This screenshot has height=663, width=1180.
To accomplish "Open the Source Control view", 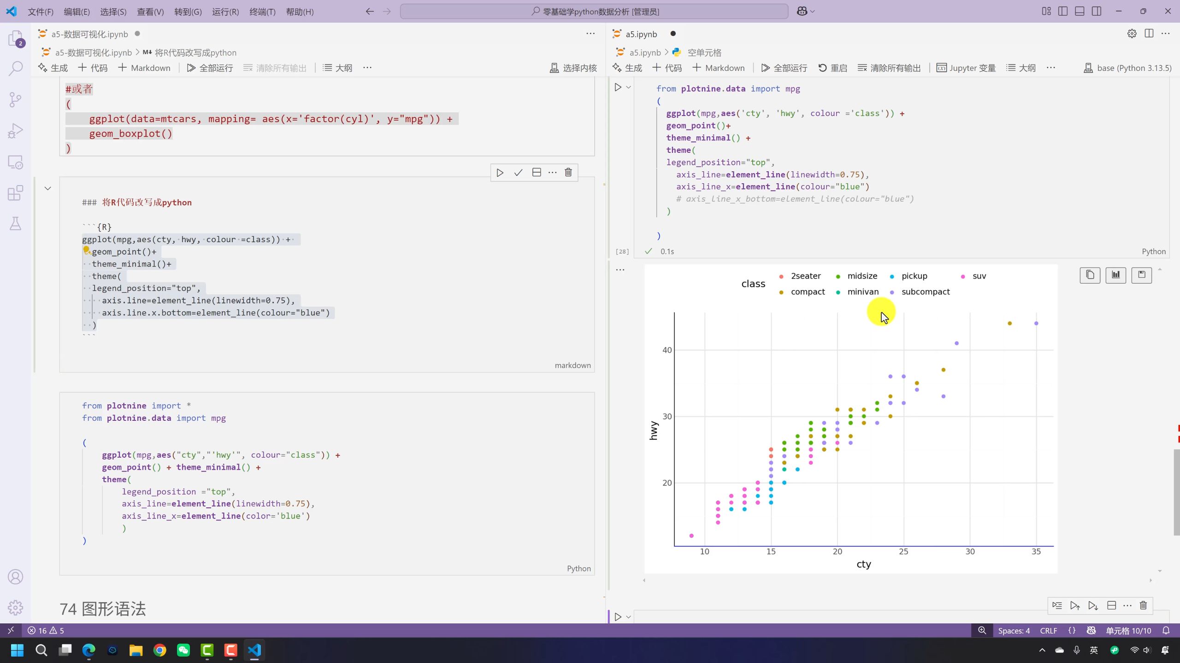I will (16, 99).
